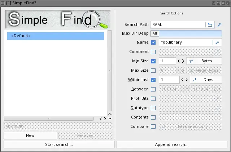Image resolution: width=231 pixels, height=152 pixels.
Task: Click Append search... button
Action: pos(172,145)
